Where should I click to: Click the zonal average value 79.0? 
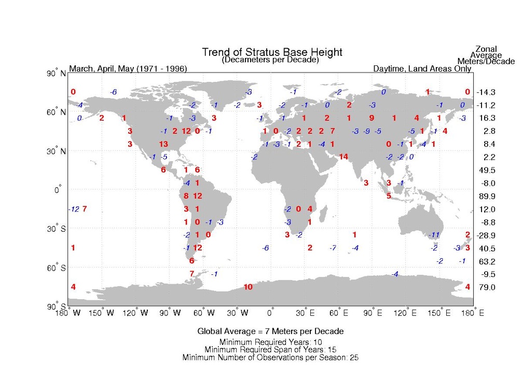487,287
